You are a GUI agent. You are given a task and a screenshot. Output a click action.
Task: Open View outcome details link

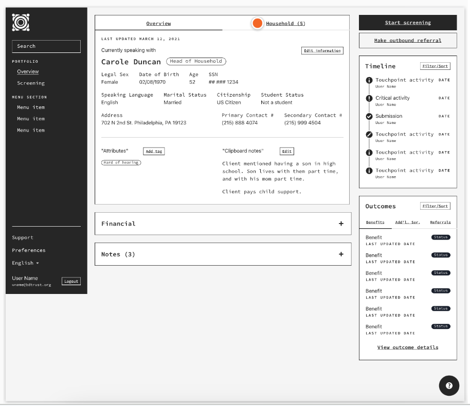pos(408,347)
